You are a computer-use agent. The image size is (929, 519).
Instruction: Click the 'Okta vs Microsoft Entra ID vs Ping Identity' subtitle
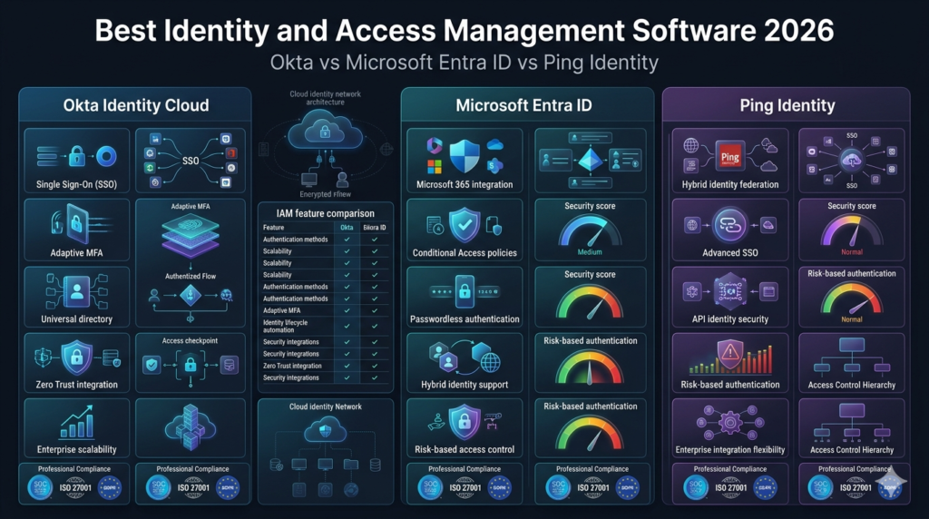pyautogui.click(x=464, y=63)
